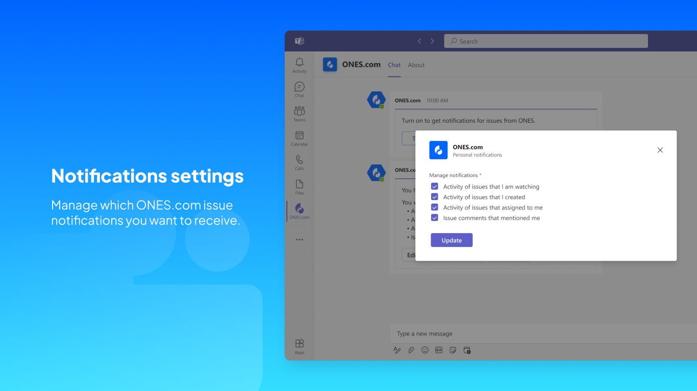697x391 pixels.
Task: Click 'Turn on to get notifications' message text
Action: pyautogui.click(x=468, y=121)
